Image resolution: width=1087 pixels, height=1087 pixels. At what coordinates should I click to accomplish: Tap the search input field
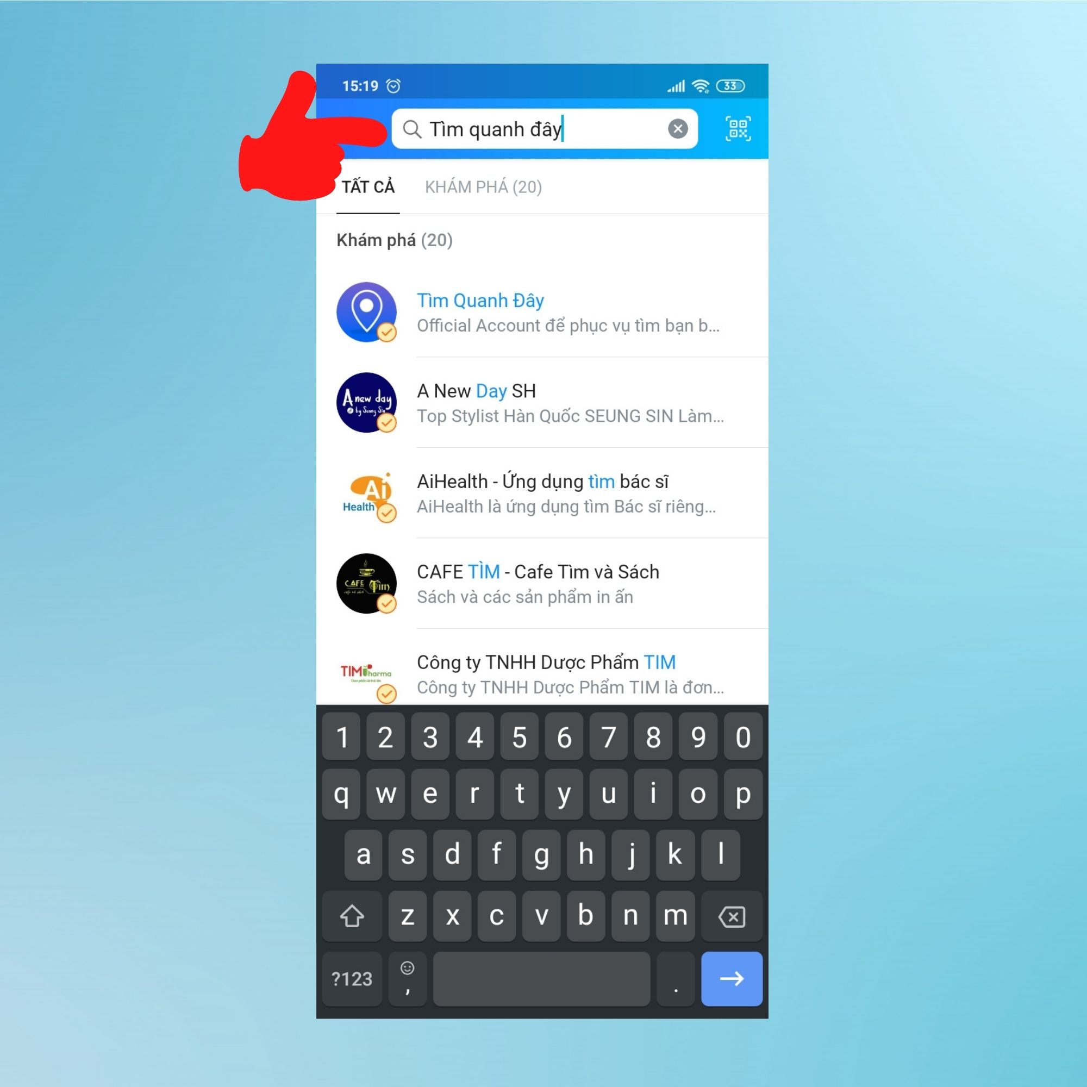click(x=543, y=127)
